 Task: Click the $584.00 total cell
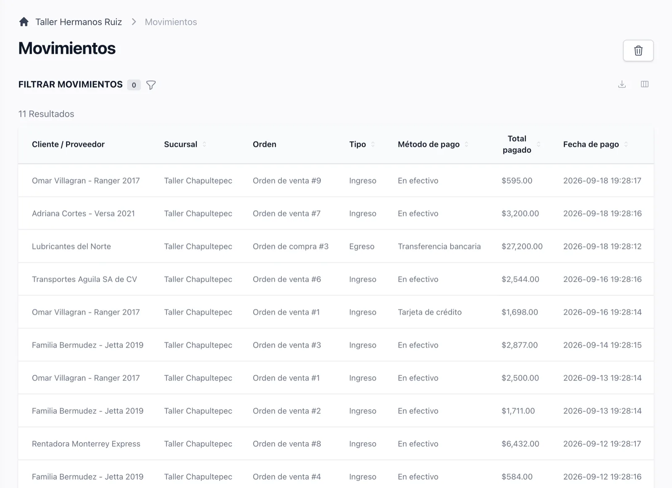click(517, 477)
